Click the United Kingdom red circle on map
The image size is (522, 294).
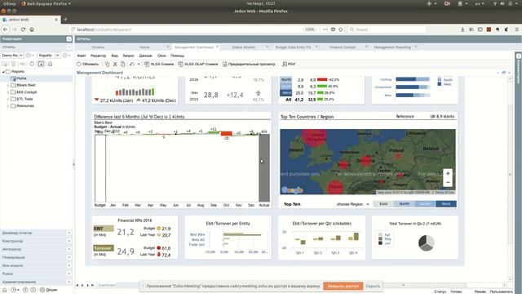click(314, 136)
